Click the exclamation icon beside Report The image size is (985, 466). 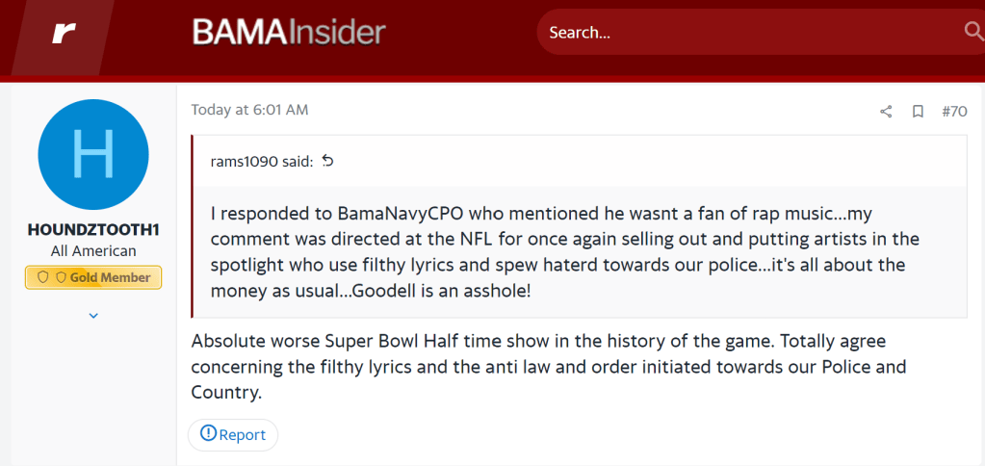(207, 434)
